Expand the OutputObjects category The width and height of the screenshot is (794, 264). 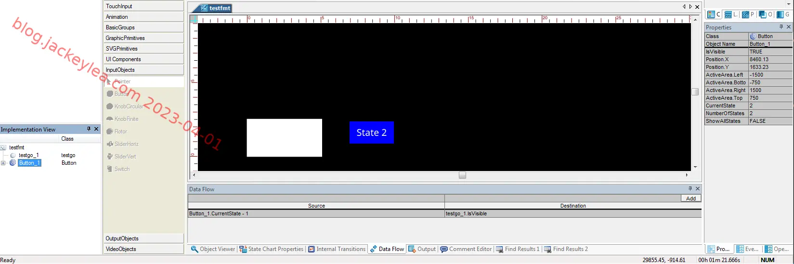click(x=143, y=238)
